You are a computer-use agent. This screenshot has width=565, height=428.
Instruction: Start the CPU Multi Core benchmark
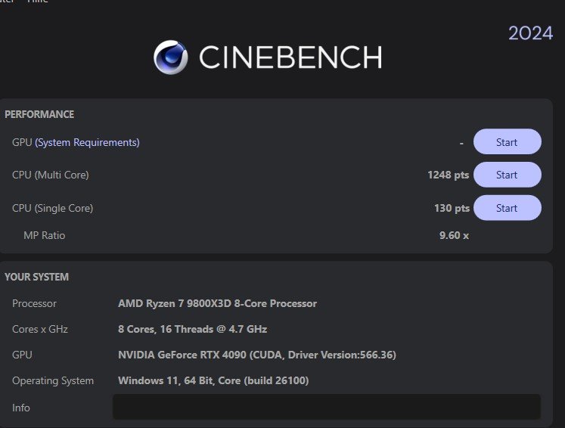click(507, 175)
